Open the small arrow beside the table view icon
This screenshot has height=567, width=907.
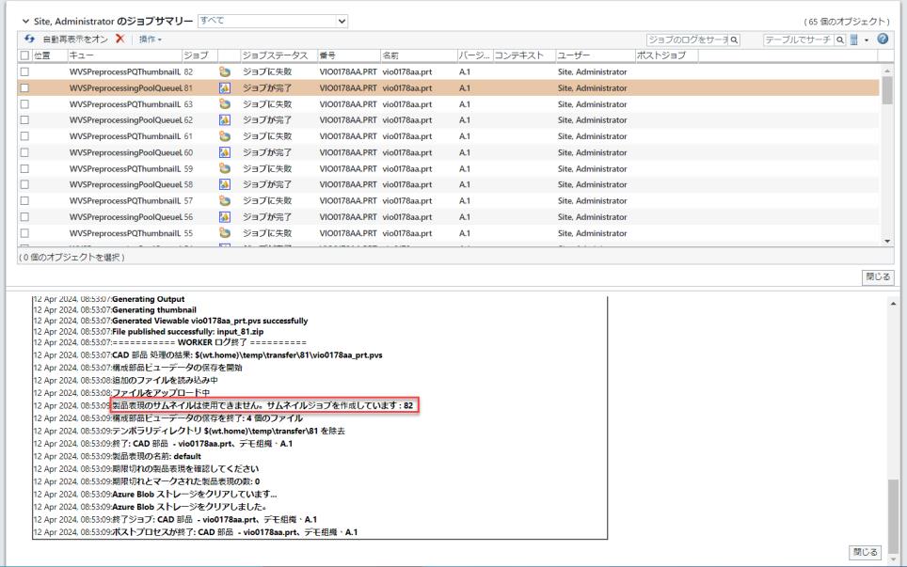pyautogui.click(x=866, y=39)
